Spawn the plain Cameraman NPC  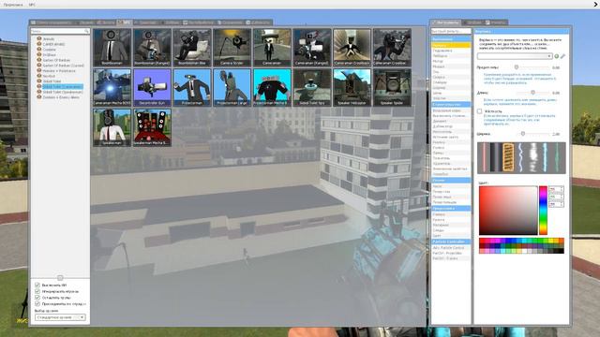272,48
